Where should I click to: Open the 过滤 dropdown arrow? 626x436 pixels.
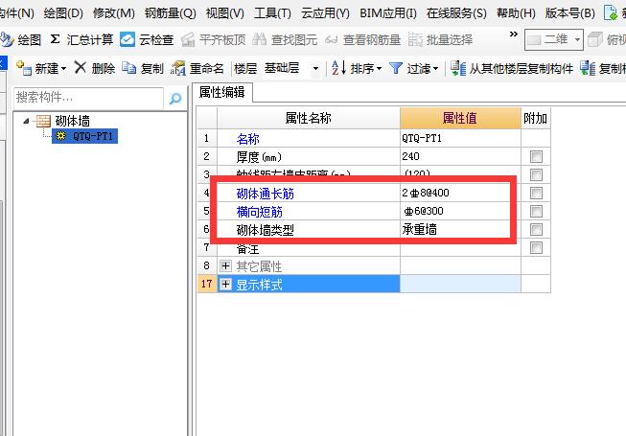pyautogui.click(x=436, y=69)
